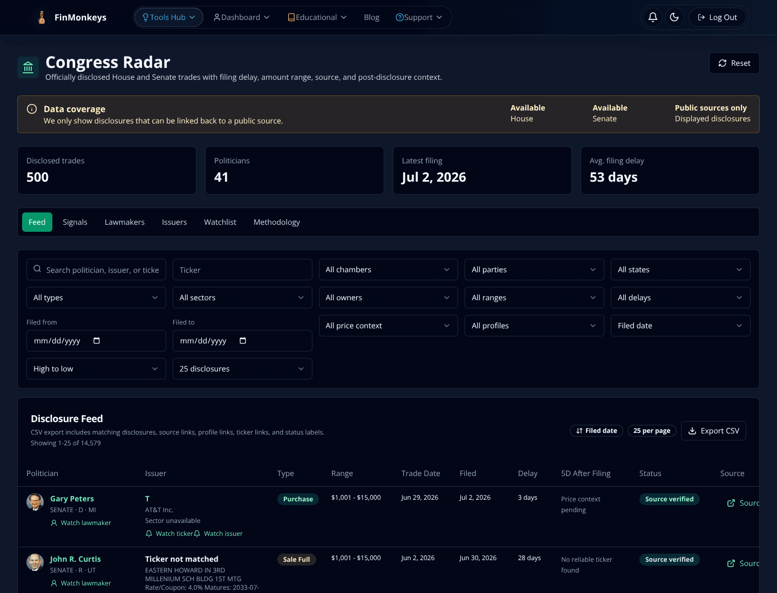Image resolution: width=777 pixels, height=593 pixels.
Task: Open the Educational menu
Action: point(317,17)
